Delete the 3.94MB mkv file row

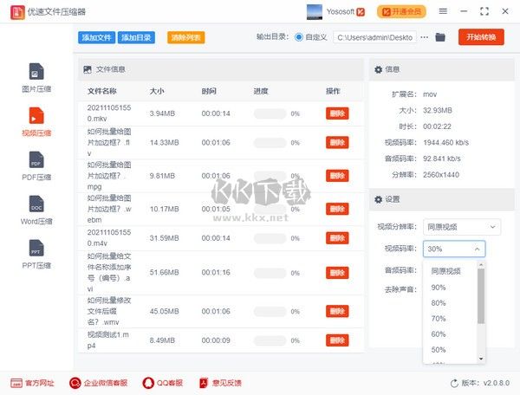[x=337, y=113]
